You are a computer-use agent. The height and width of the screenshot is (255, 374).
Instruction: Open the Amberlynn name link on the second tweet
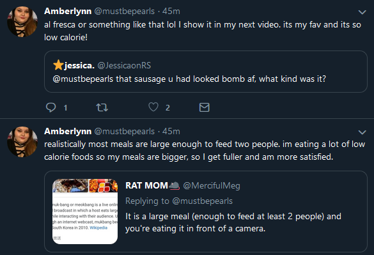(68, 132)
